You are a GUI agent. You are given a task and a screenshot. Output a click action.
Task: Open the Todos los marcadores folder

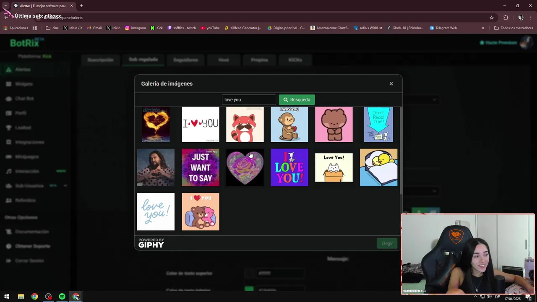[x=514, y=28]
